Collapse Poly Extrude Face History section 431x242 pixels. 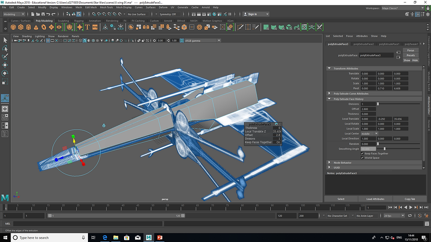(x=329, y=99)
